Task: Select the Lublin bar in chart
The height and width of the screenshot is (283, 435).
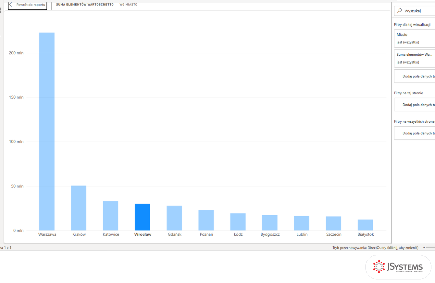Action: tap(302, 223)
